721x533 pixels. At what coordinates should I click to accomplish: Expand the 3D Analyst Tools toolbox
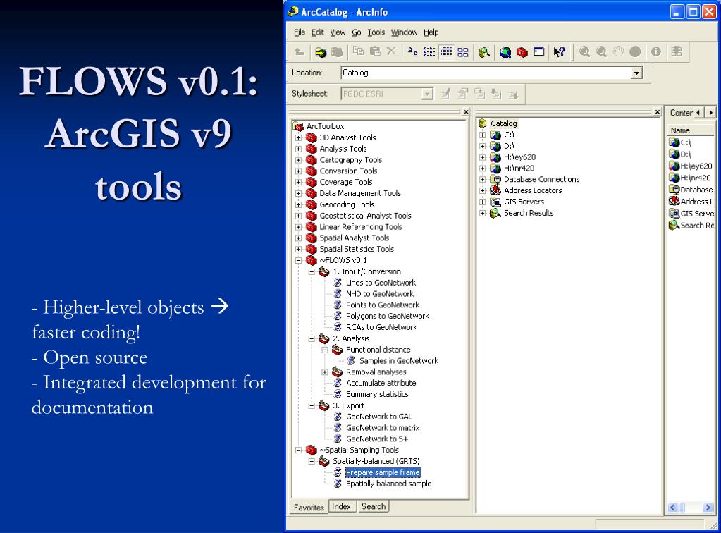[298, 137]
